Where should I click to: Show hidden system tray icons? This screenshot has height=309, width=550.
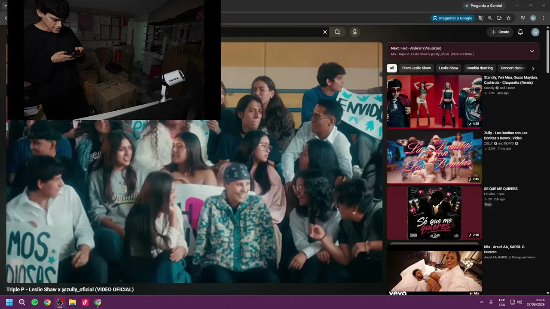(x=481, y=302)
